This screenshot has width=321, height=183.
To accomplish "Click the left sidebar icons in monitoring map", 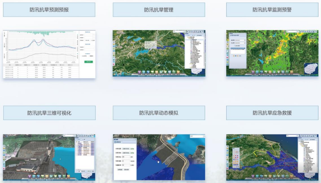I will pyautogui.click(x=228, y=54).
